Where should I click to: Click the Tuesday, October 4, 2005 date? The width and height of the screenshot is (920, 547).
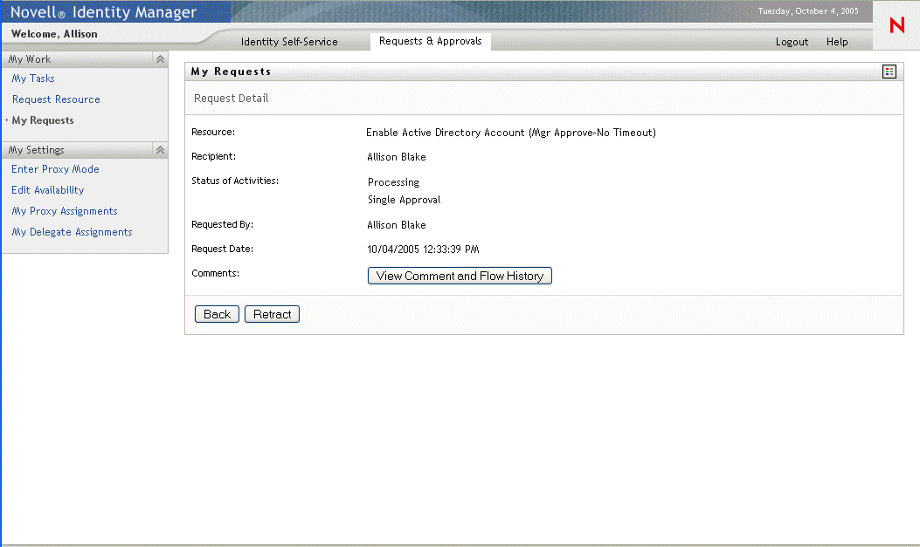point(808,11)
